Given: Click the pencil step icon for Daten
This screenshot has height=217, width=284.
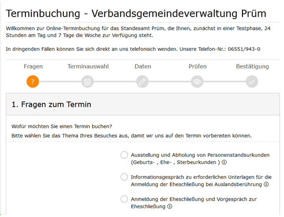Looking at the screenshot, I should tap(142, 82).
